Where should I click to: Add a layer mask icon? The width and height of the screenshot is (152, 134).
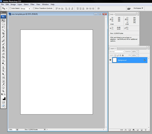130,130
